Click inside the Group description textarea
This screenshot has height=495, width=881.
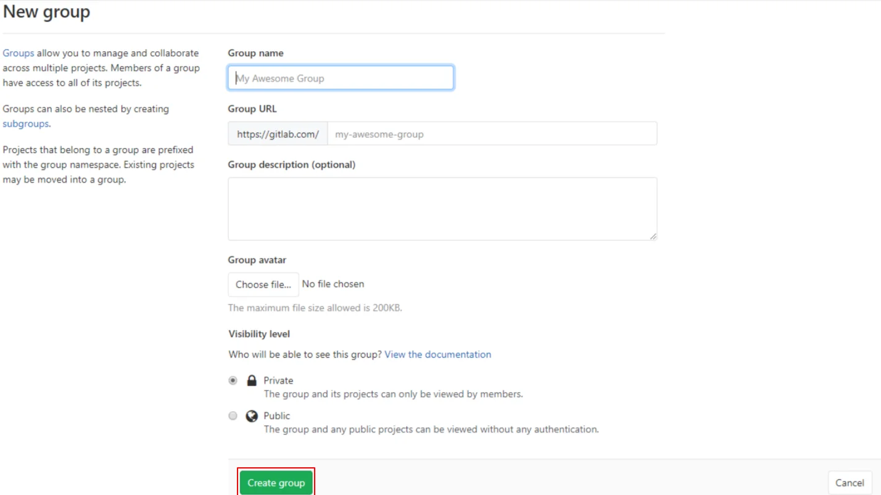coord(442,209)
